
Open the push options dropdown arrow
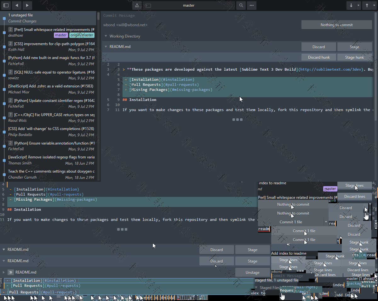[x=374, y=5]
